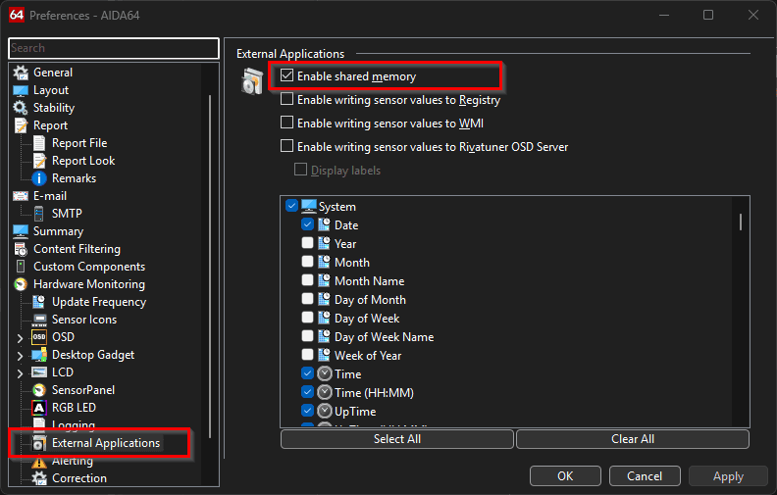Click the SMTP server icon
Image resolution: width=777 pixels, height=495 pixels.
tap(39, 214)
